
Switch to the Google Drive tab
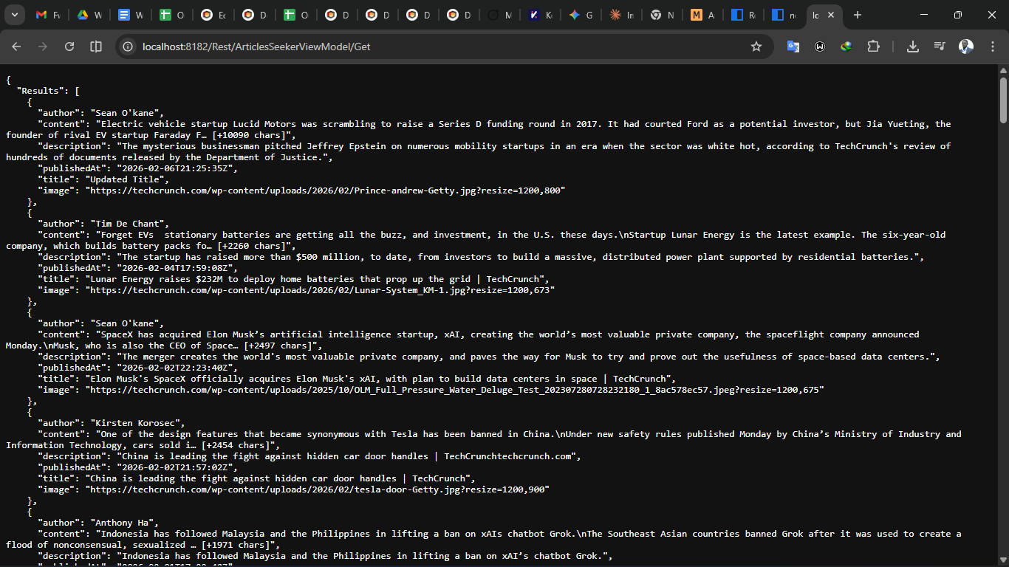point(89,15)
